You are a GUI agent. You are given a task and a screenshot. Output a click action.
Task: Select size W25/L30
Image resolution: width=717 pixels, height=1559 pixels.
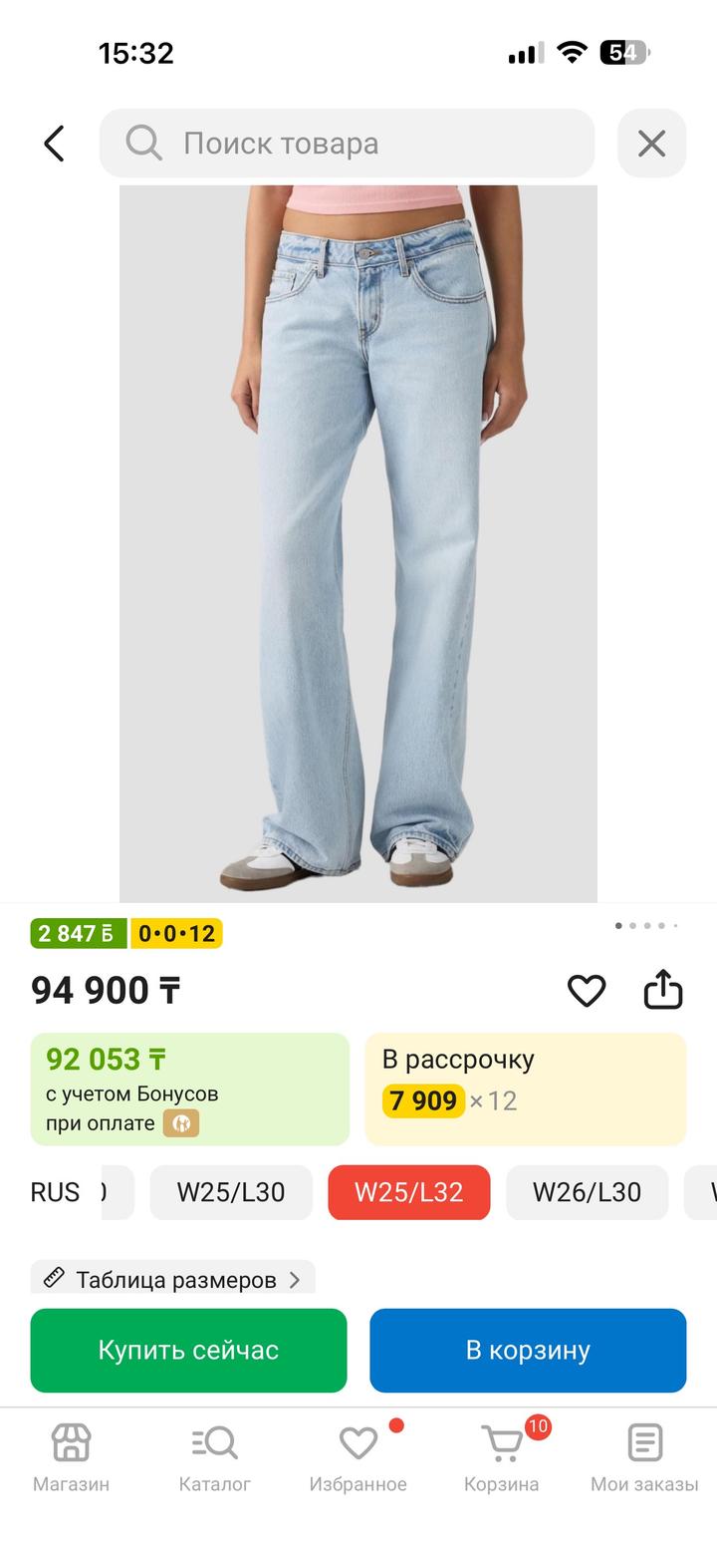click(x=231, y=1192)
